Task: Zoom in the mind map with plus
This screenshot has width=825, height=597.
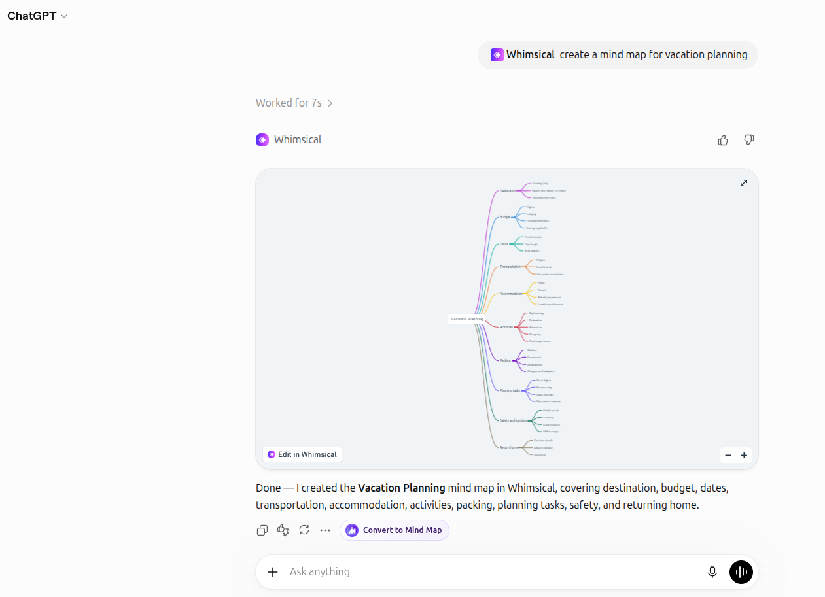Action: [744, 455]
